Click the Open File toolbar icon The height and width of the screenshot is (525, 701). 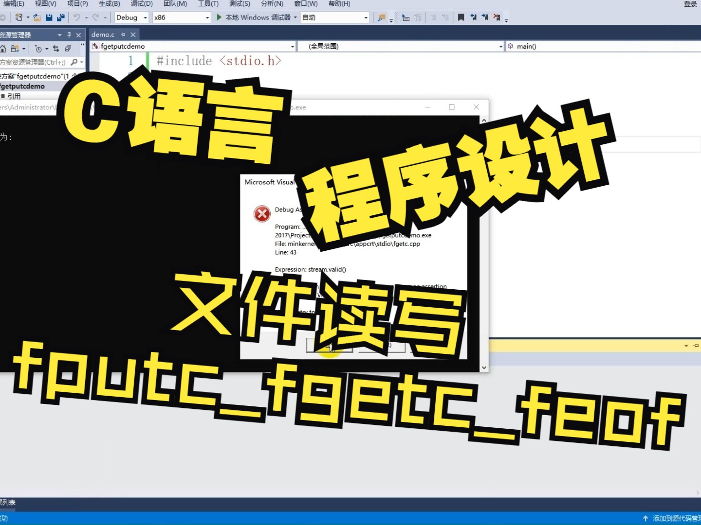coord(37,17)
